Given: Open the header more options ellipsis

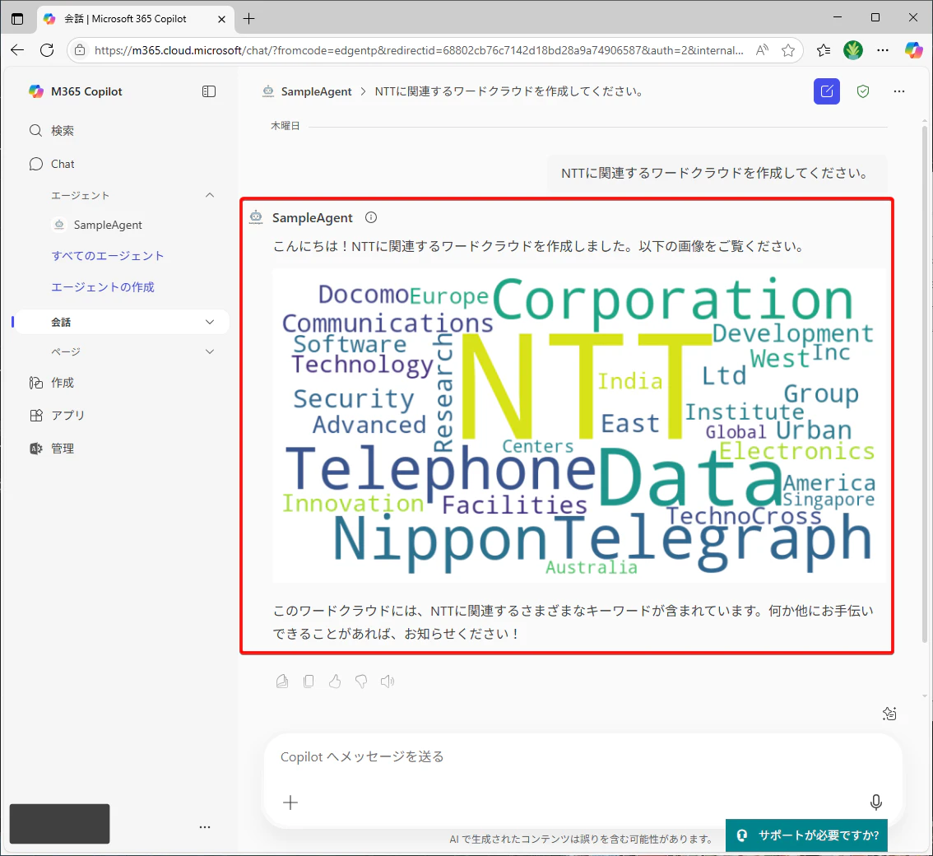Looking at the screenshot, I should (899, 91).
